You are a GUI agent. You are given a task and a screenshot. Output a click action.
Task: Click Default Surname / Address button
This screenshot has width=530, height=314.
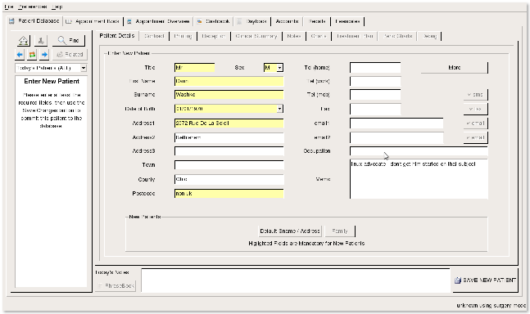click(x=290, y=231)
